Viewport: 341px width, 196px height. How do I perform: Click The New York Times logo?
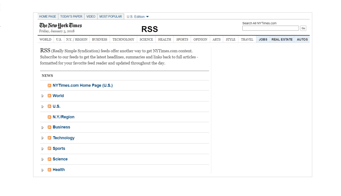click(61, 26)
